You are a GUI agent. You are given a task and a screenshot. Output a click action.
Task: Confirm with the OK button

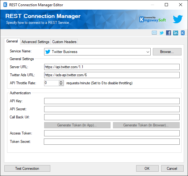click(147, 169)
